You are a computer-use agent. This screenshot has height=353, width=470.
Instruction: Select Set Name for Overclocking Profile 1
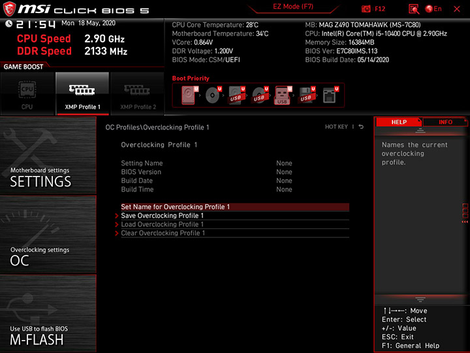(x=235, y=207)
